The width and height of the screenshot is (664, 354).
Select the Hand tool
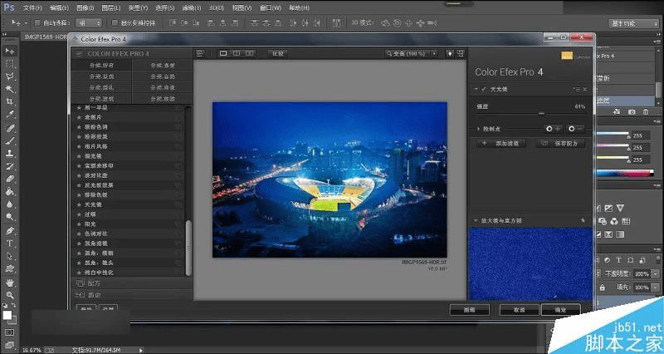pos(10,283)
